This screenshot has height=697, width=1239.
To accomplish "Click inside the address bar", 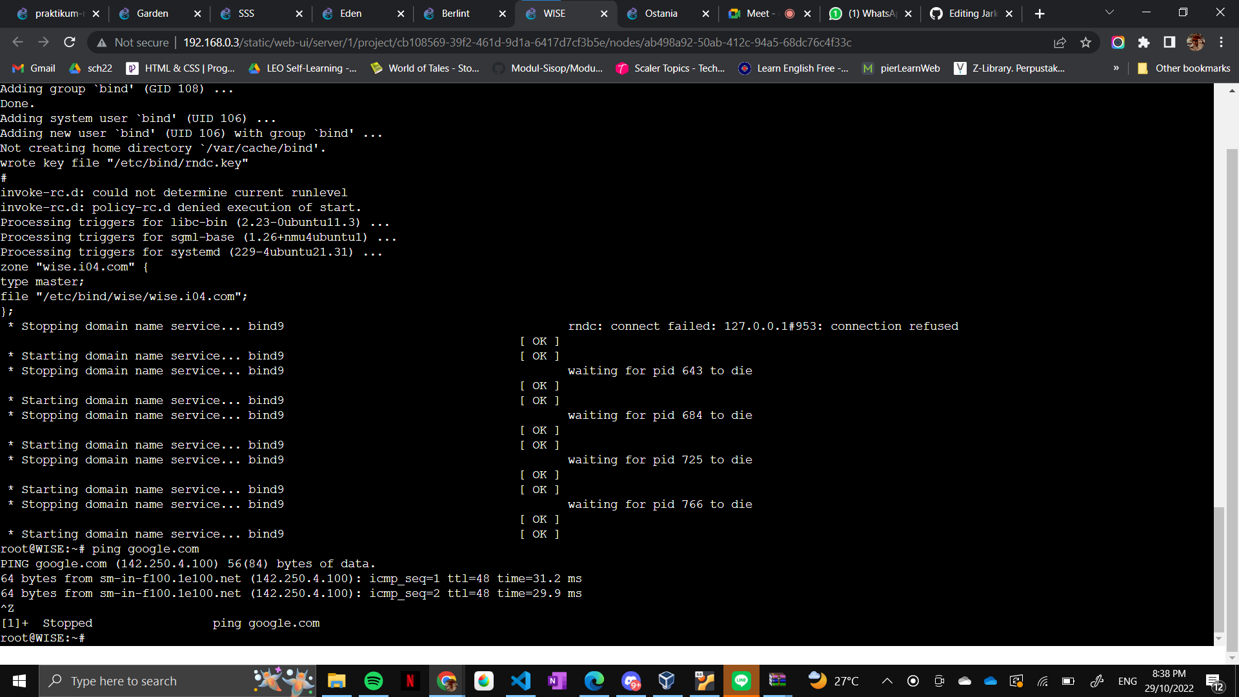I will click(452, 42).
